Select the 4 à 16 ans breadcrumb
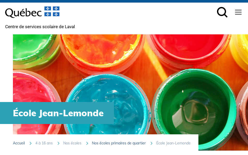This screenshot has height=155, width=248. (x=44, y=143)
